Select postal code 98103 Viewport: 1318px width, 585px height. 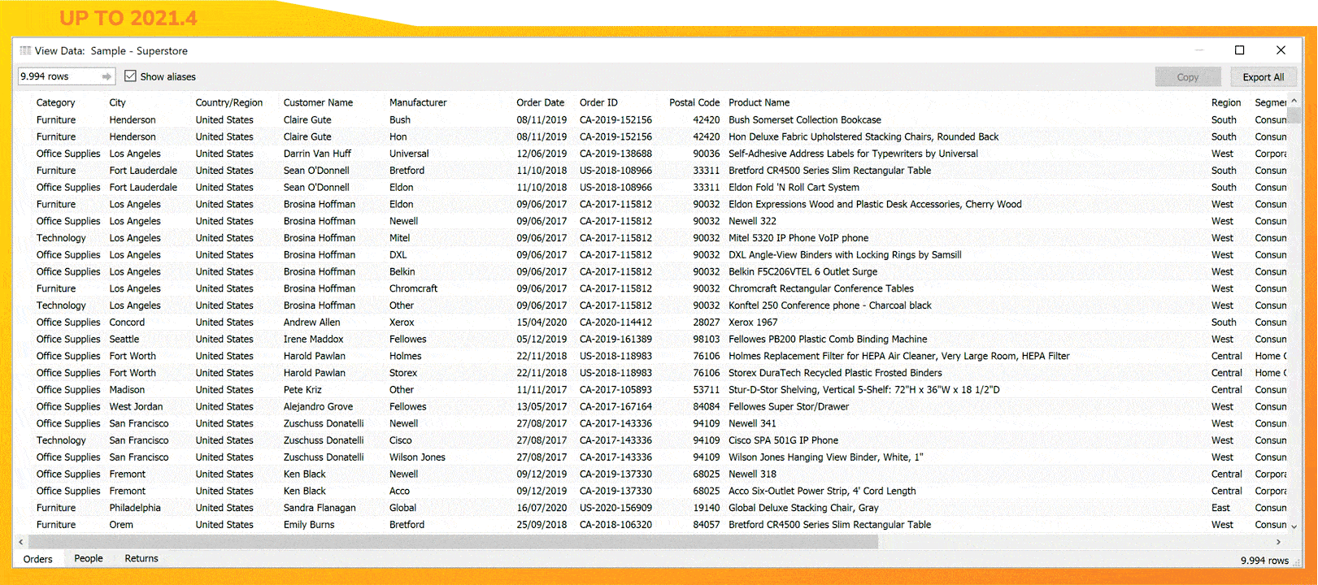click(707, 340)
